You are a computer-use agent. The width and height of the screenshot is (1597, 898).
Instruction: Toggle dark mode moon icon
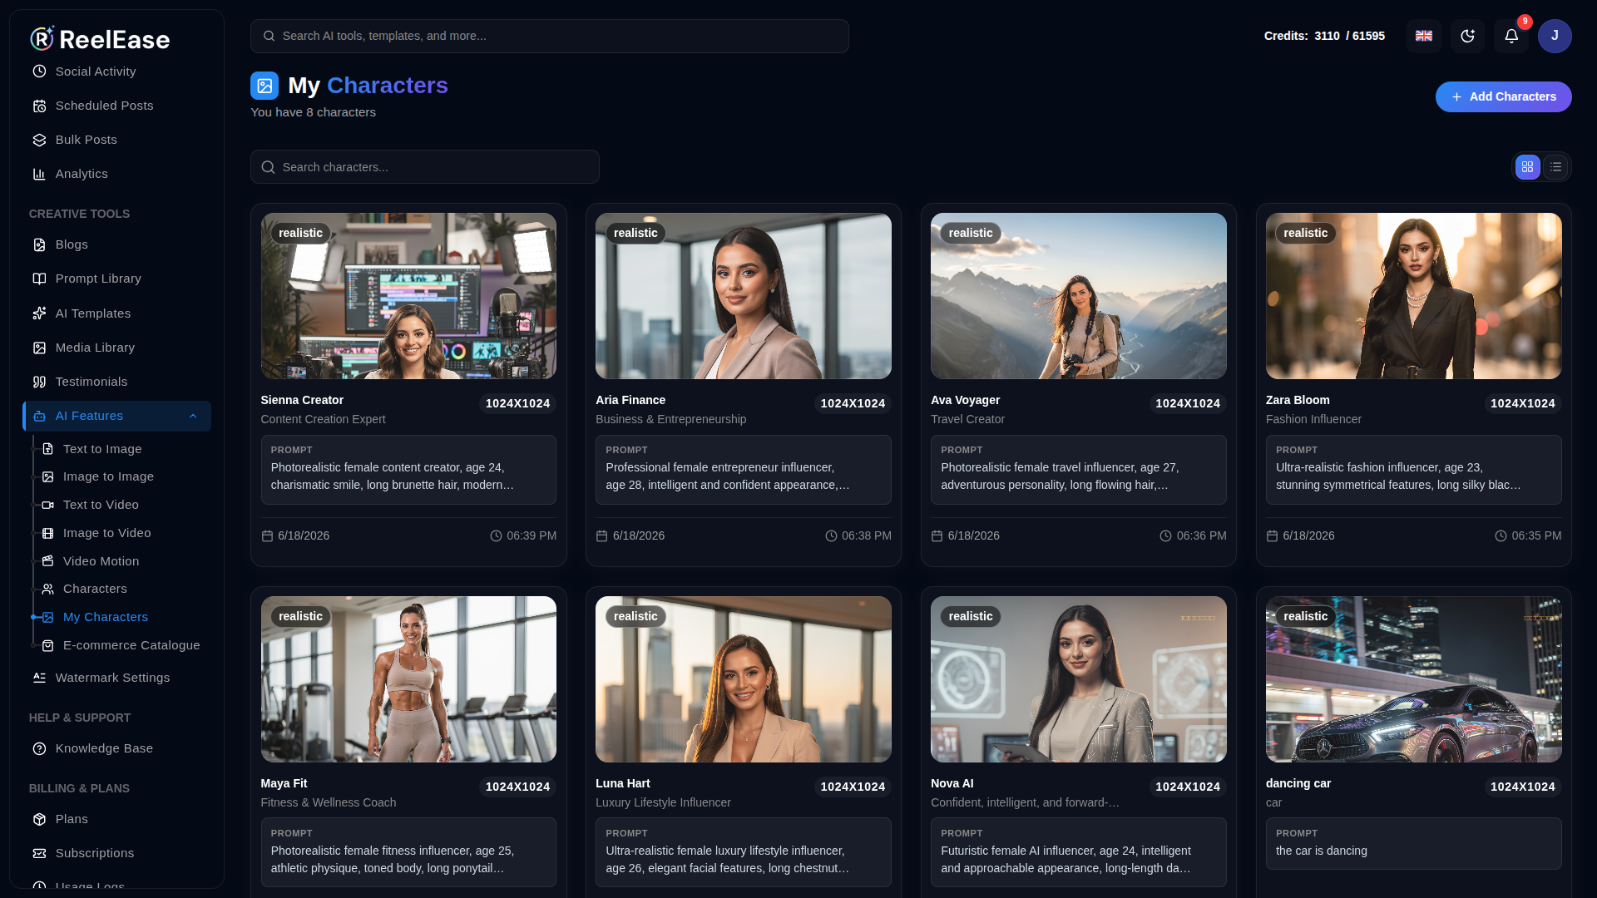(x=1467, y=36)
